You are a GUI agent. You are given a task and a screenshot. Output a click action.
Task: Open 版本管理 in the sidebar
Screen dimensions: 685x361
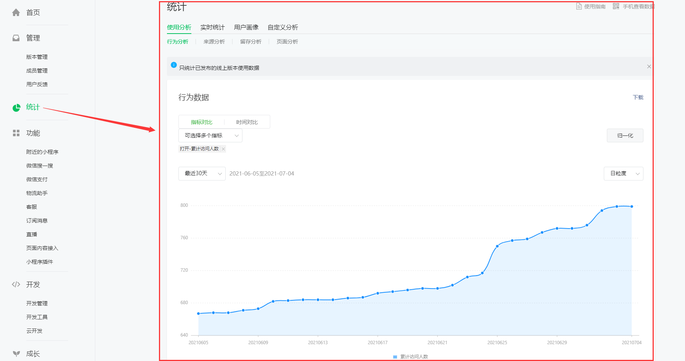pos(37,57)
